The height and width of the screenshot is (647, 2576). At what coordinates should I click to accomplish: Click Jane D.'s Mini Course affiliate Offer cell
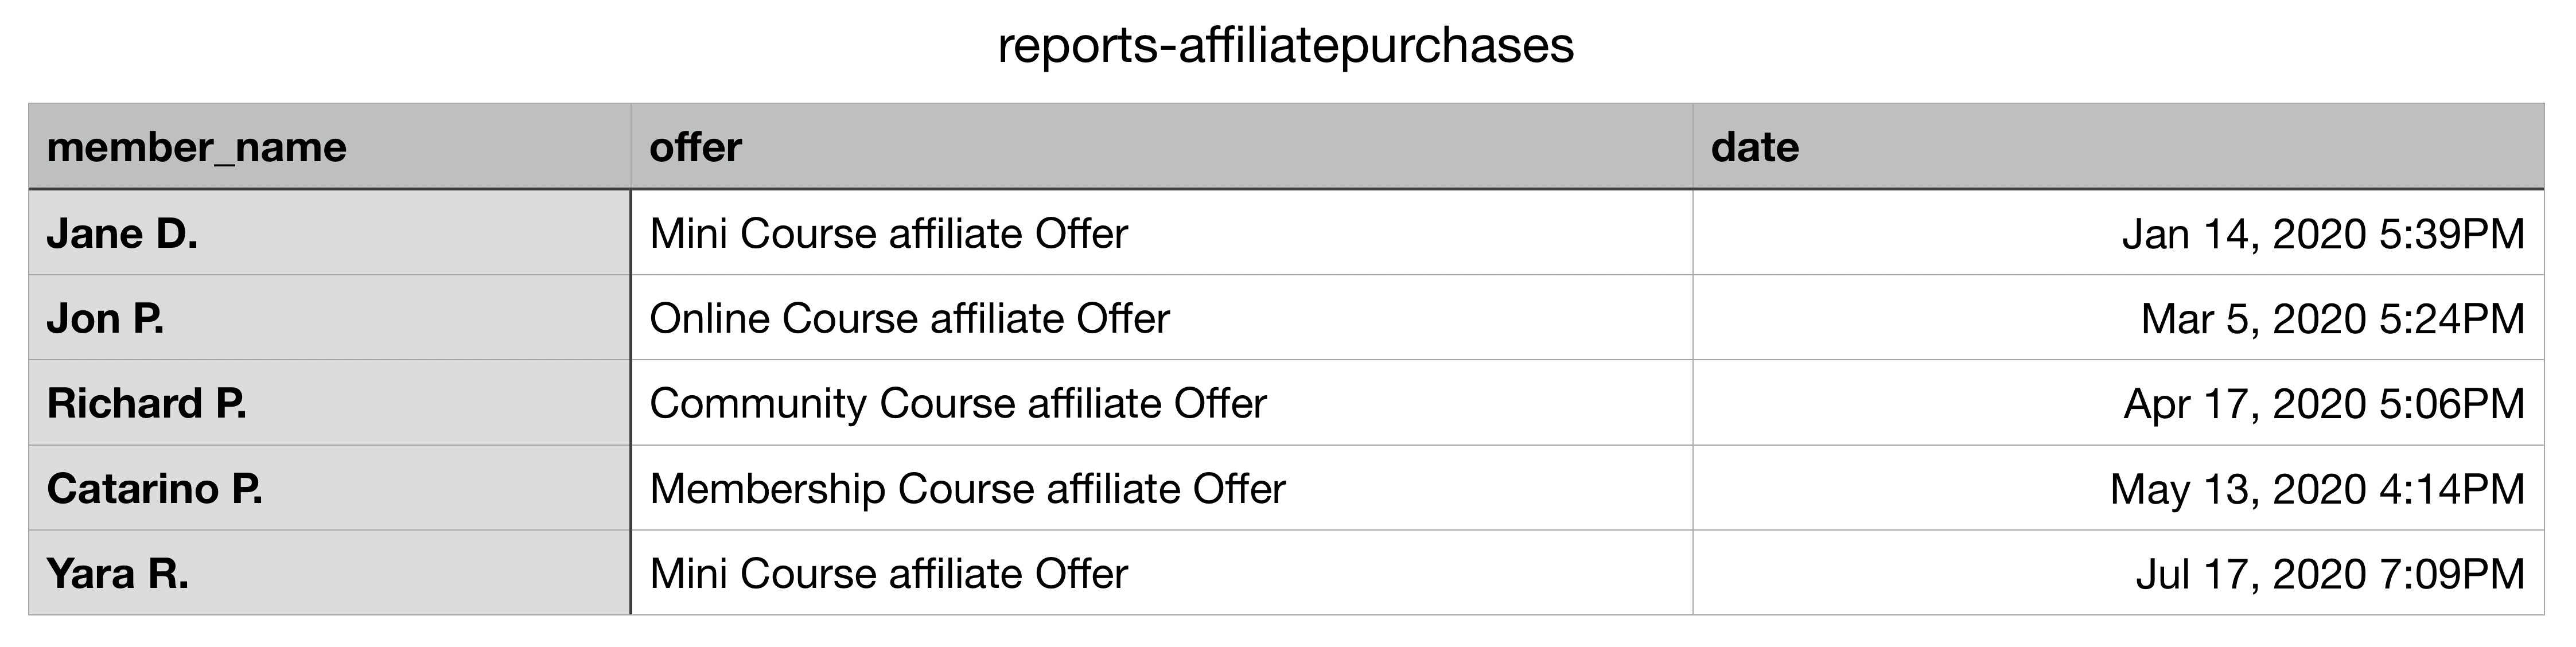(1162, 232)
